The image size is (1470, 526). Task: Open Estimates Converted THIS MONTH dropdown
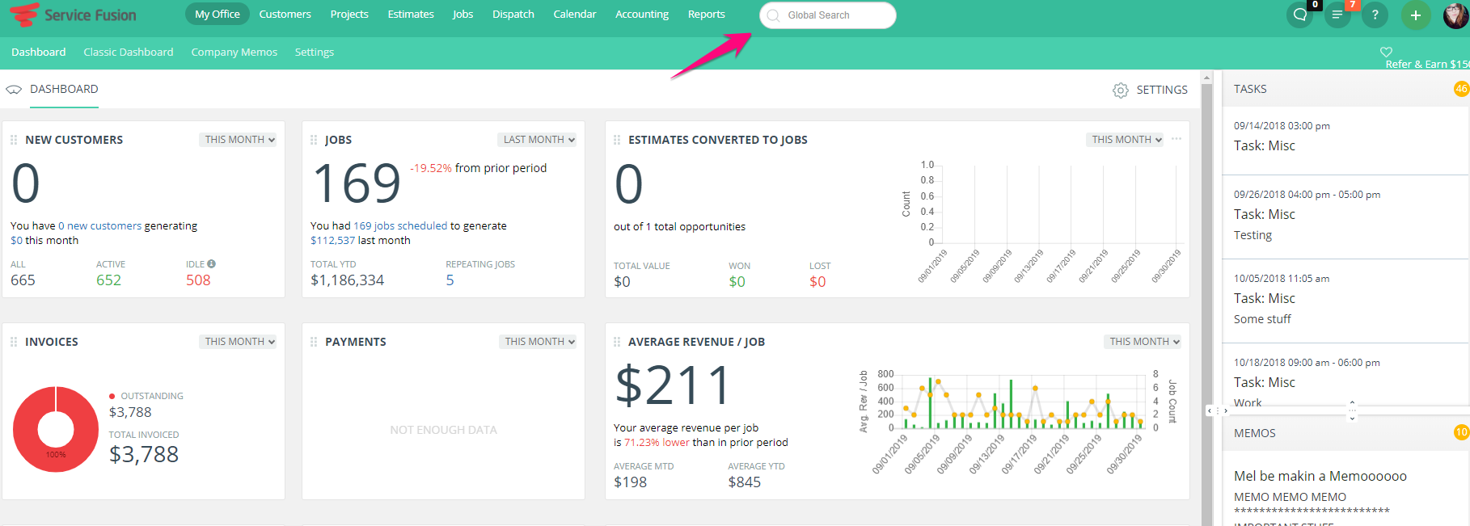pos(1125,140)
